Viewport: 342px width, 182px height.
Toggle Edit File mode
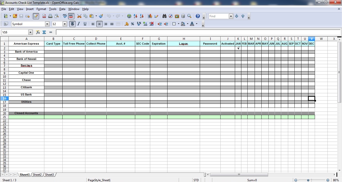click(36, 16)
